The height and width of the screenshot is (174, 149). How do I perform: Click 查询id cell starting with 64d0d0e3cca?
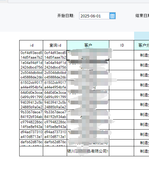55,95
